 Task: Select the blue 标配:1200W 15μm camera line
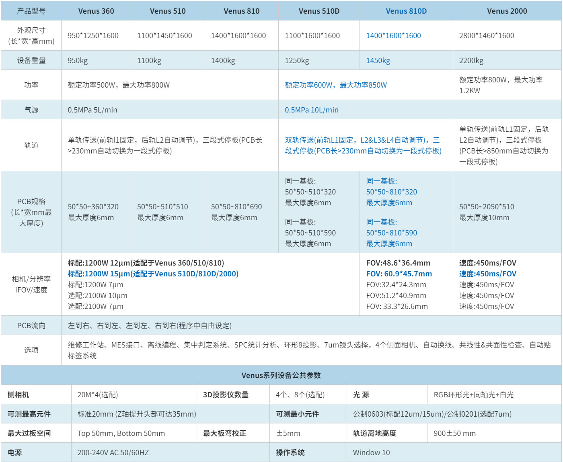click(153, 274)
